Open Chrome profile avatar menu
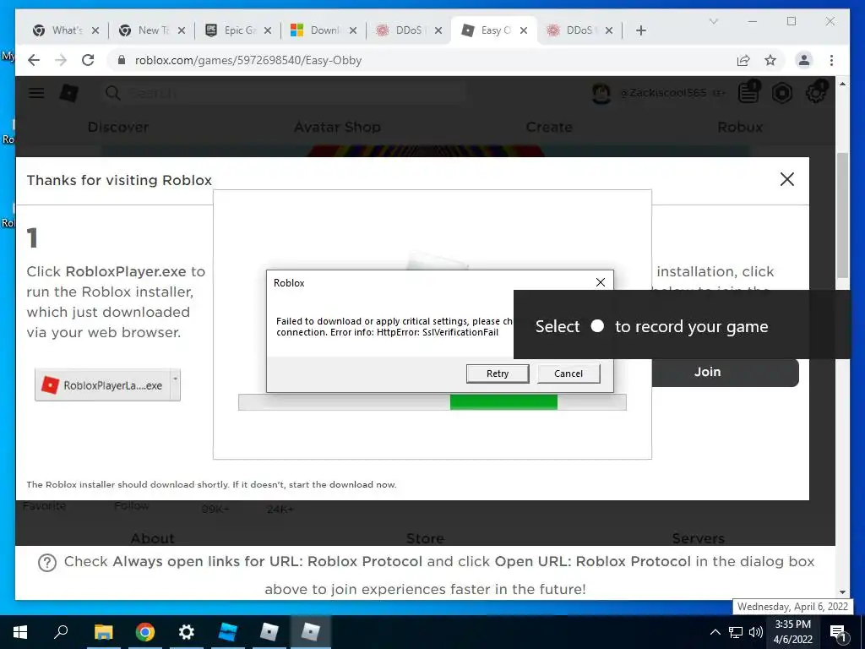This screenshot has height=649, width=865. pyautogui.click(x=804, y=60)
